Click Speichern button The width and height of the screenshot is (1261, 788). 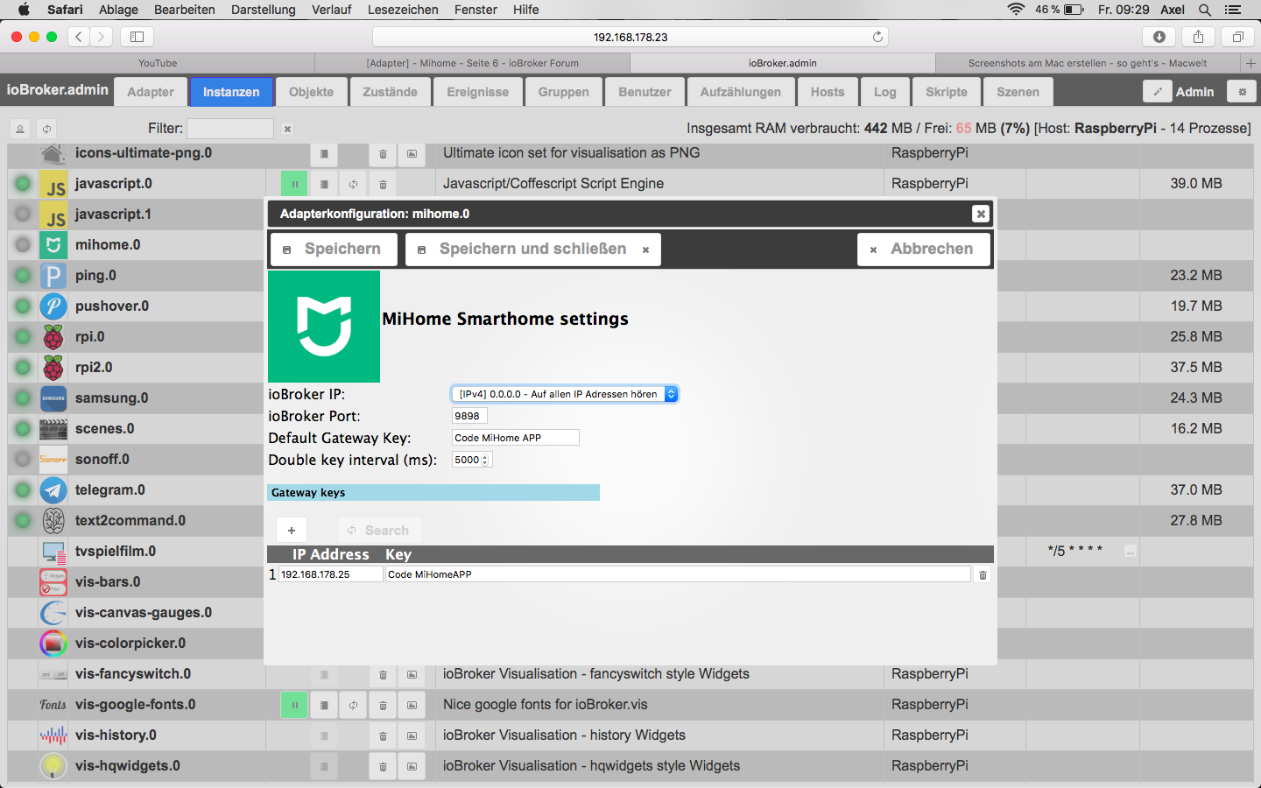[334, 249]
